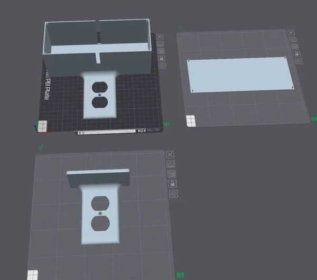Toggle the lock icon on plate 03

click(172, 183)
